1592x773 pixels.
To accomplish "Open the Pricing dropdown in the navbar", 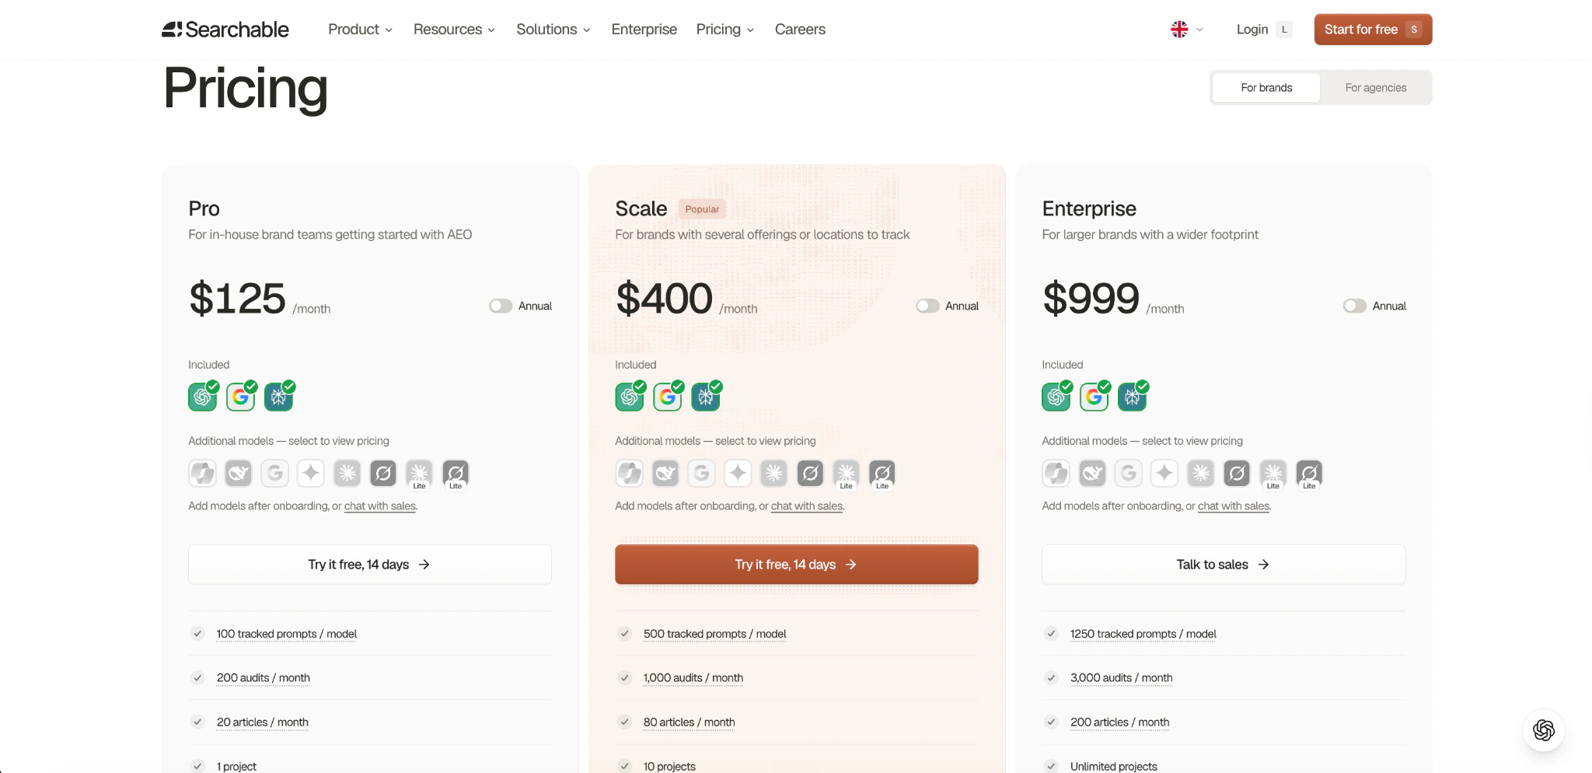I will click(x=725, y=30).
